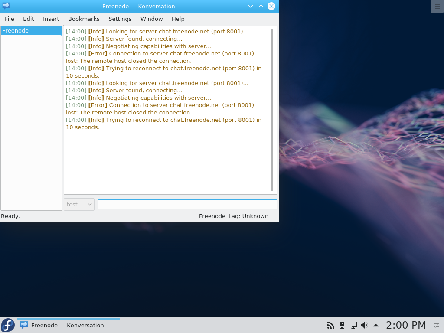Click the chat log vertical scrollbar
The width and height of the screenshot is (444, 333).
click(x=272, y=110)
